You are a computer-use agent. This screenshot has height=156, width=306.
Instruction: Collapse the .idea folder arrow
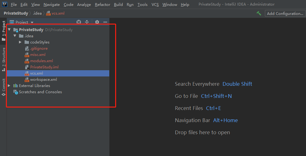(x=15, y=36)
